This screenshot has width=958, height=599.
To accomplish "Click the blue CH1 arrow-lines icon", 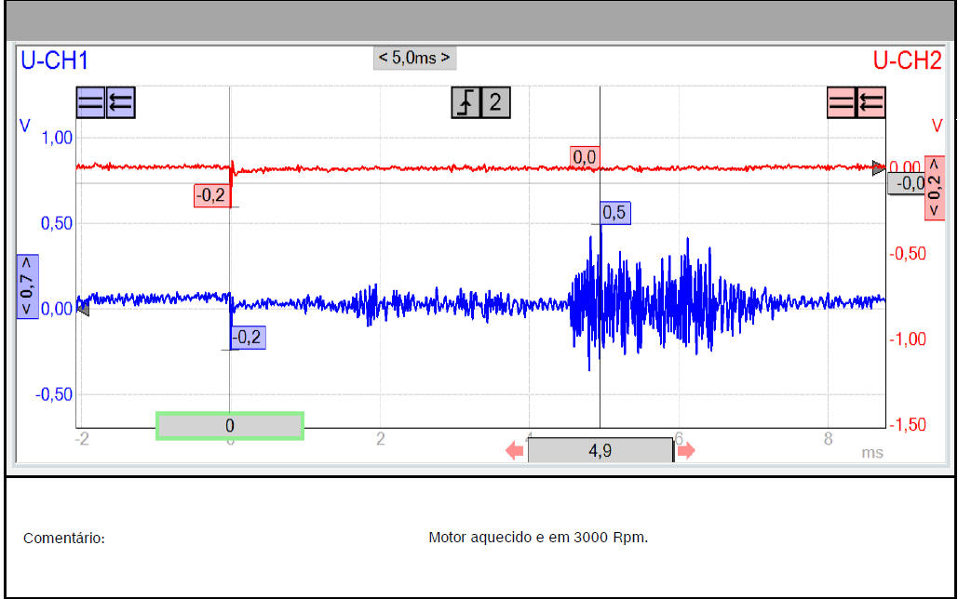I will click(x=121, y=102).
